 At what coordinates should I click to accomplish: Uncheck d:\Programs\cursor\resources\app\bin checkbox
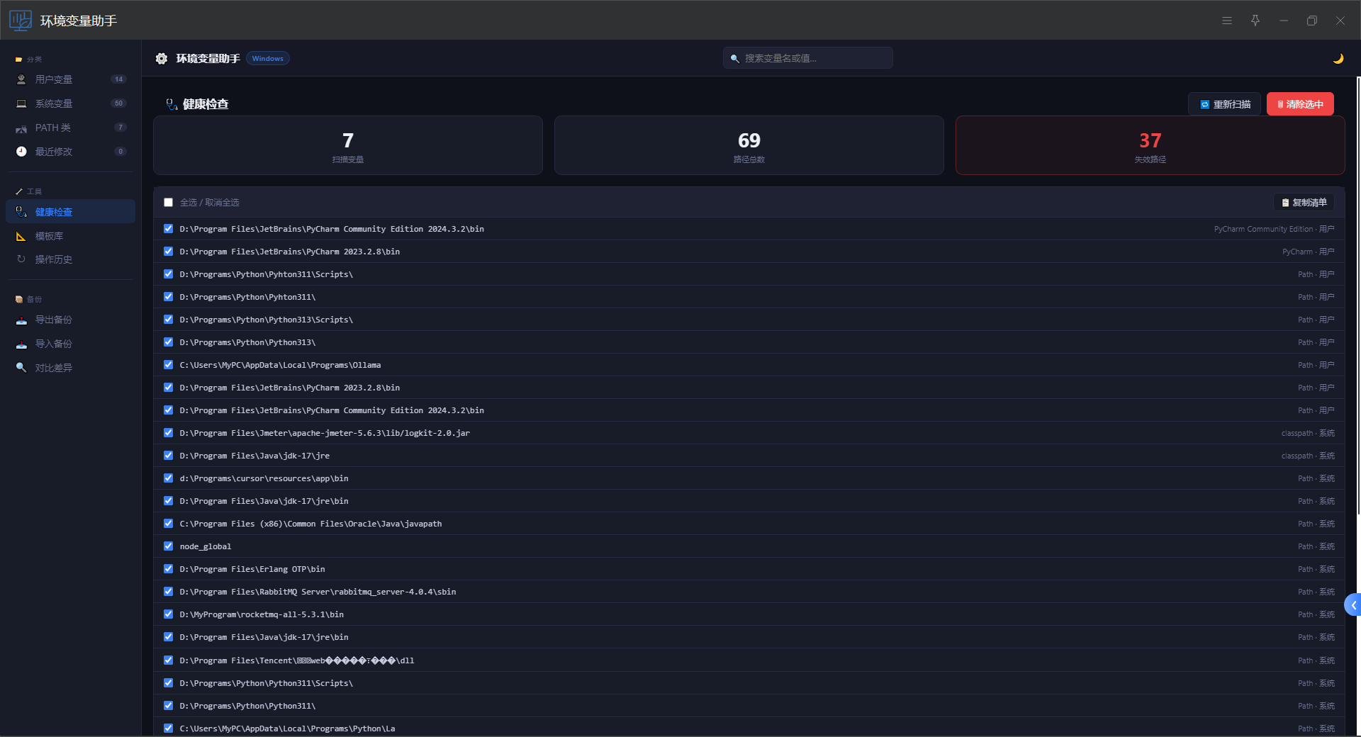click(168, 478)
